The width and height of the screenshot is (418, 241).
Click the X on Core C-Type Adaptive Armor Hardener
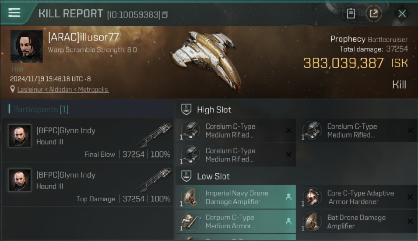click(410, 197)
